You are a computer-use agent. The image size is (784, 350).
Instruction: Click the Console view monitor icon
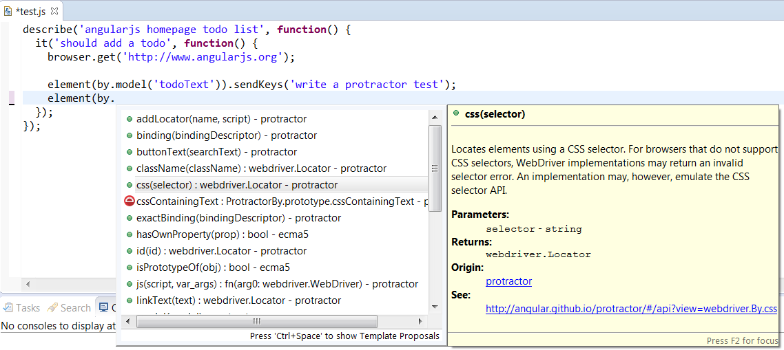tap(104, 308)
